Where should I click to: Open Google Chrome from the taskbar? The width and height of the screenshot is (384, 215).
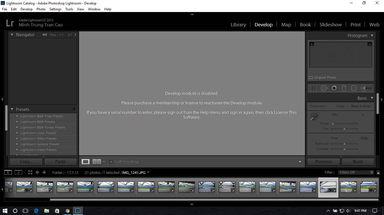67,211
